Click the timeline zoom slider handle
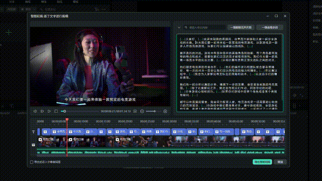Screen dimensions: 322x181 click(154, 111)
